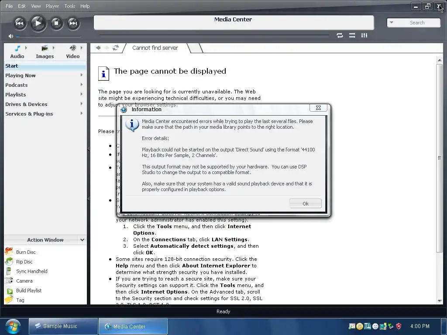
Task: Select Playing Now in the sidebar
Action: pos(20,75)
